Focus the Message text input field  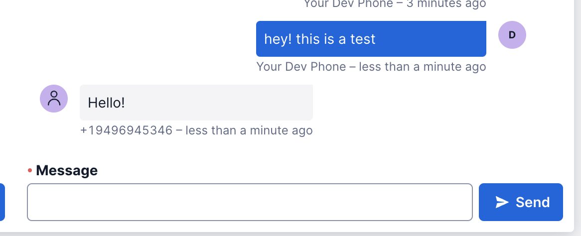(250, 202)
